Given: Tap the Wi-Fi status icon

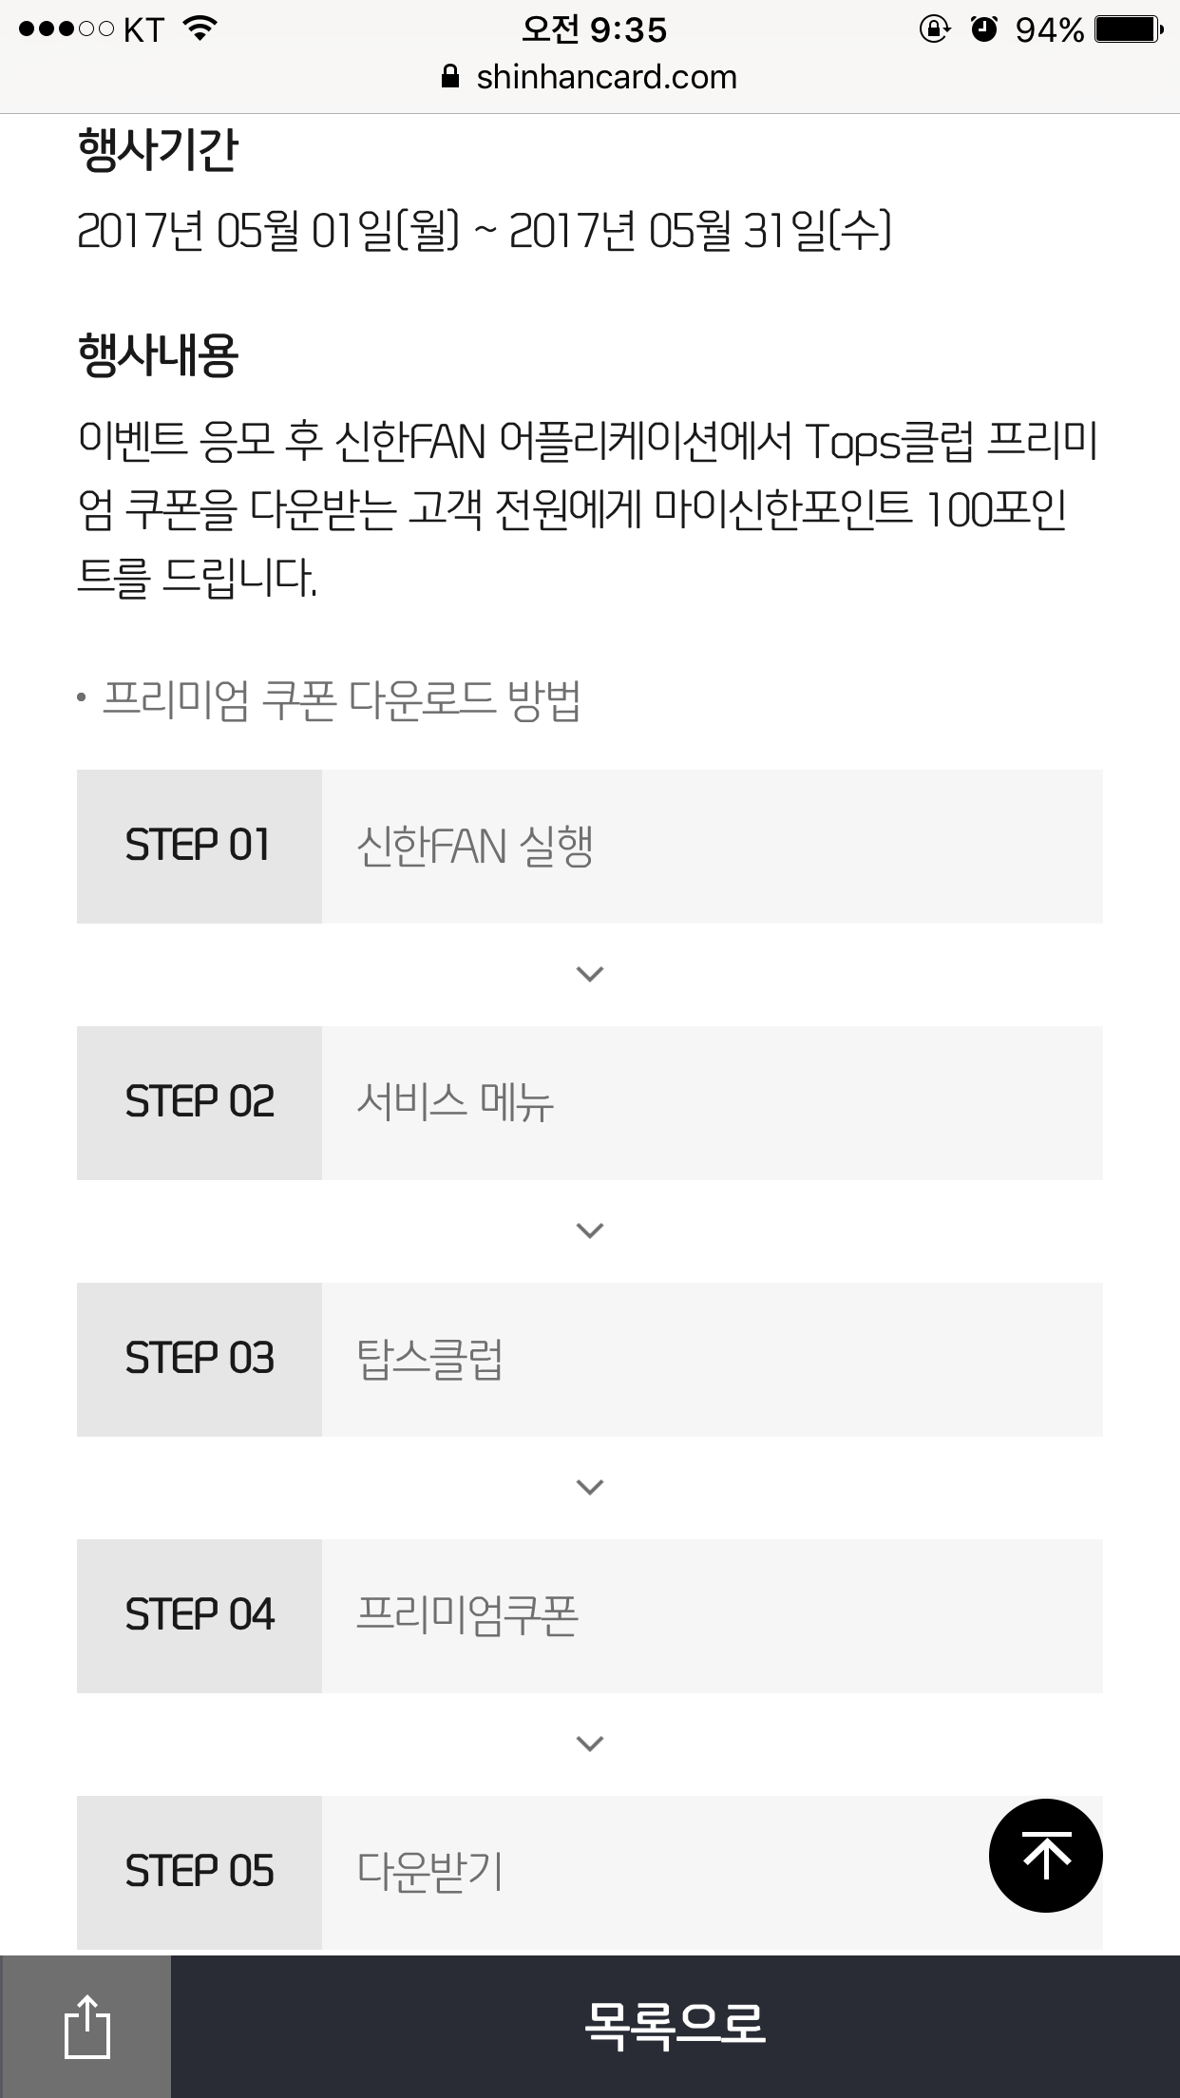Looking at the screenshot, I should click(x=200, y=29).
